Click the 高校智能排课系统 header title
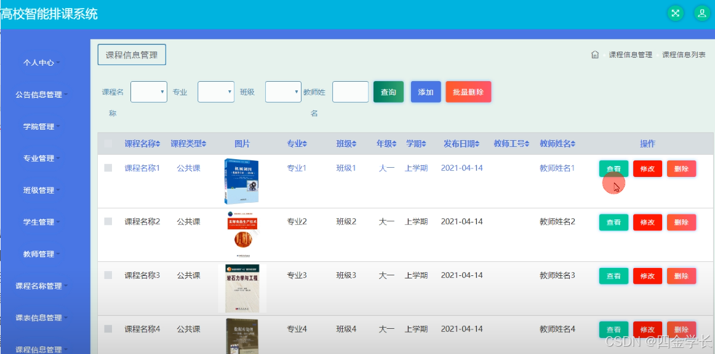This screenshot has height=354, width=715. pyautogui.click(x=49, y=14)
